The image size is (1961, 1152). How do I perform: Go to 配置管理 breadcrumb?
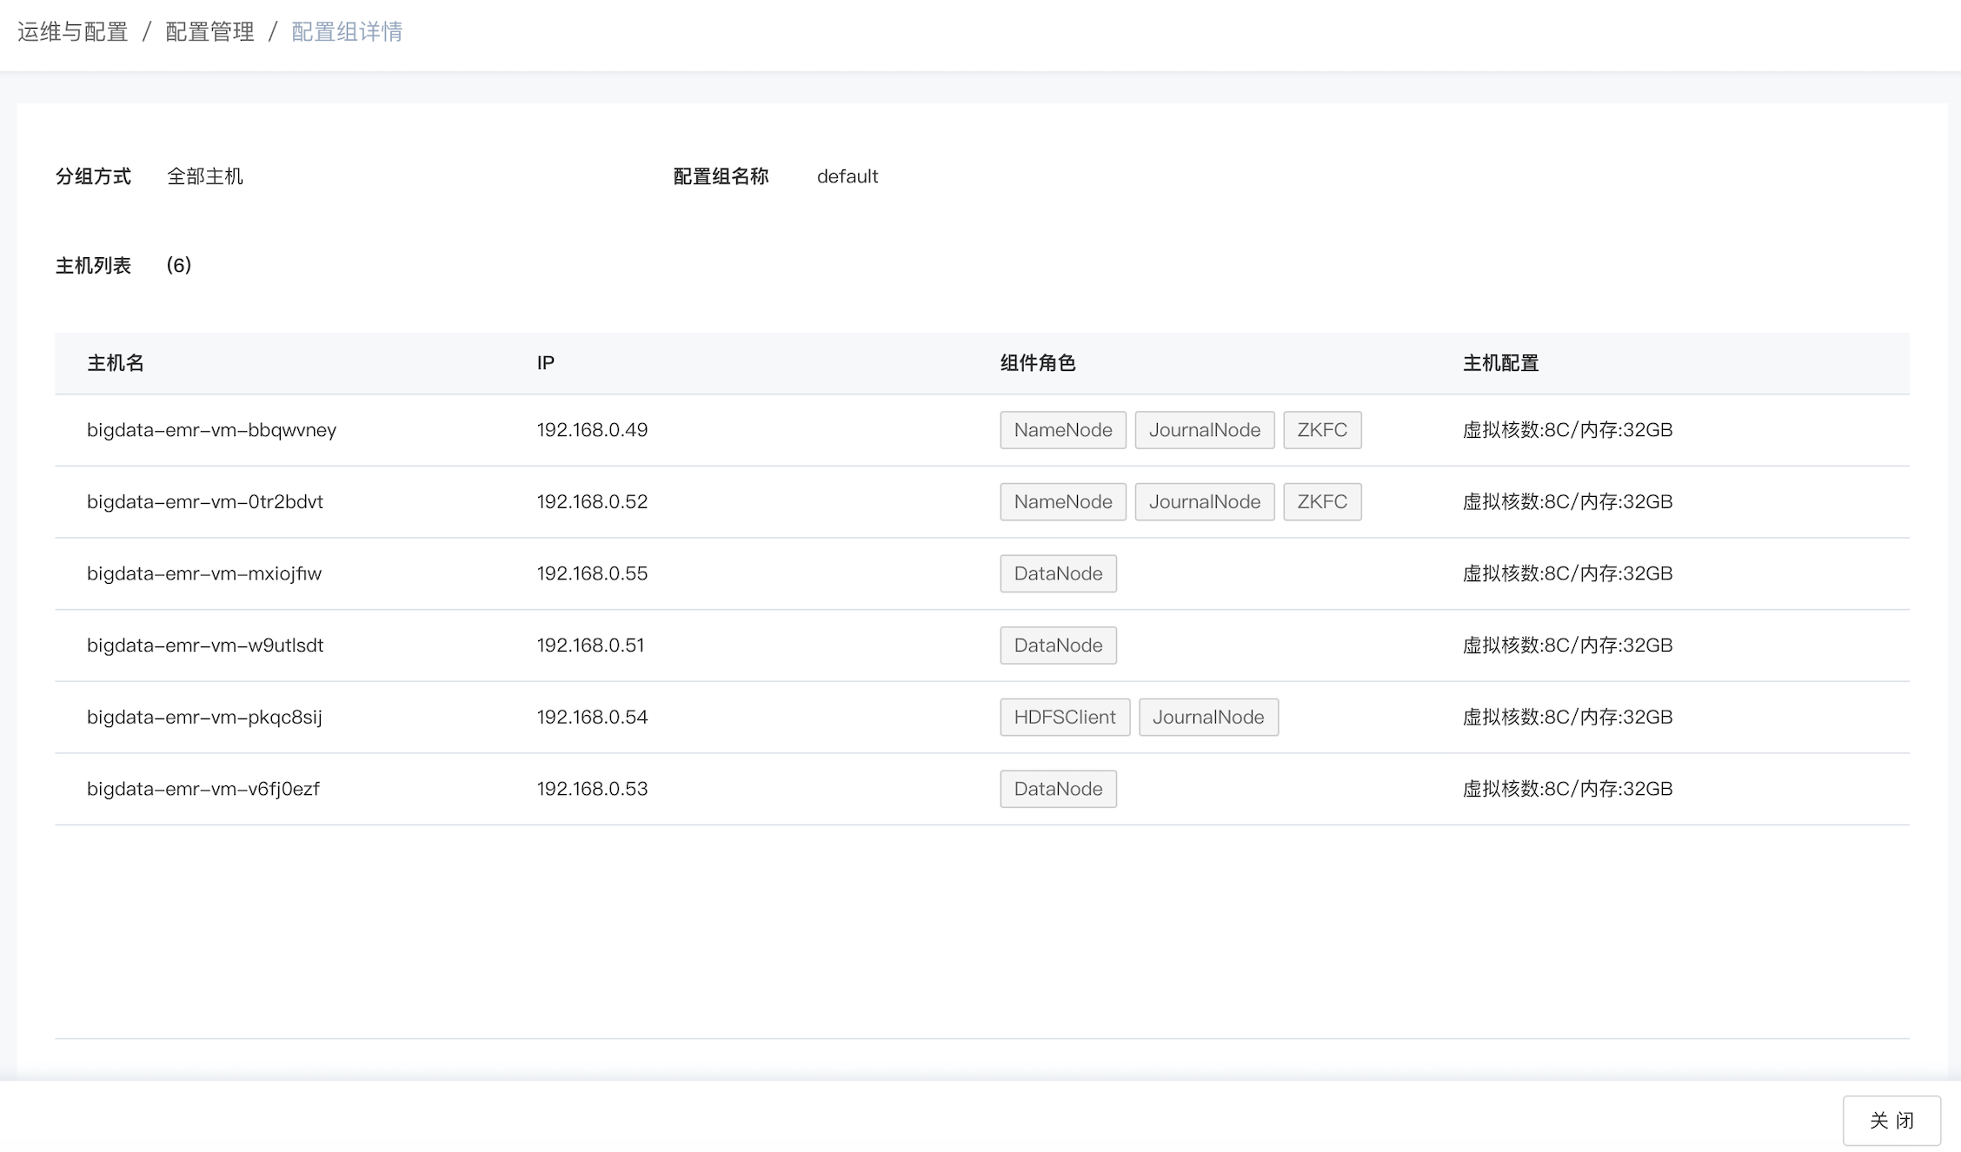pyautogui.click(x=209, y=32)
